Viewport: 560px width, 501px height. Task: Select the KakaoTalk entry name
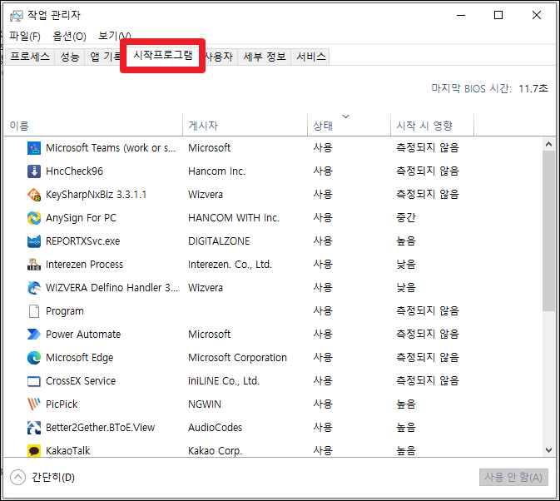coord(68,451)
